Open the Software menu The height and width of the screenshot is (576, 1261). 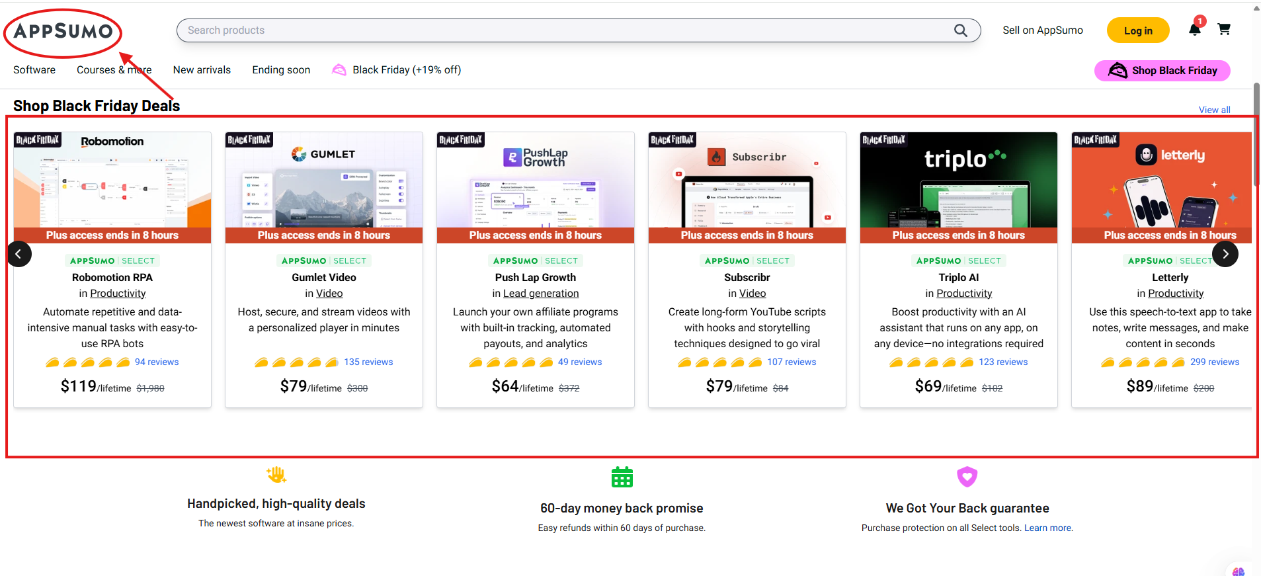click(x=34, y=70)
